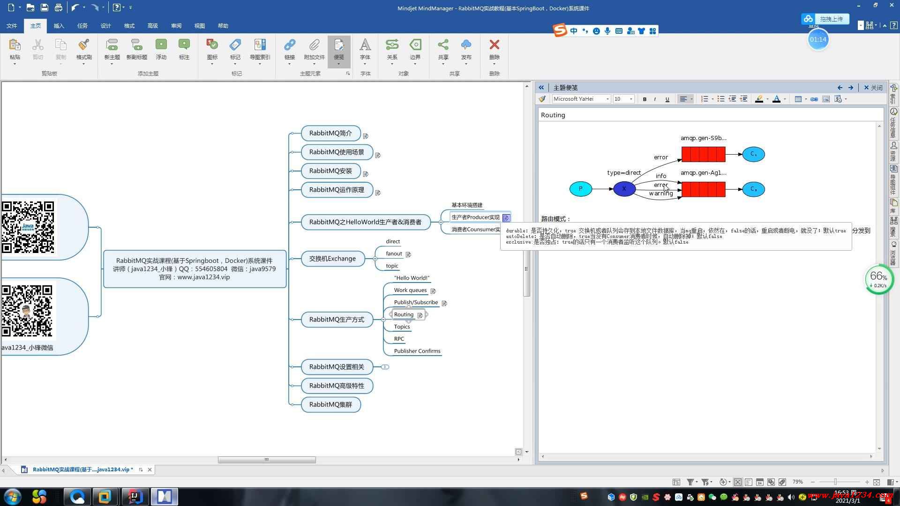Viewport: 900px width, 506px height.
Task: Click the zoom in plus button
Action: click(867, 482)
